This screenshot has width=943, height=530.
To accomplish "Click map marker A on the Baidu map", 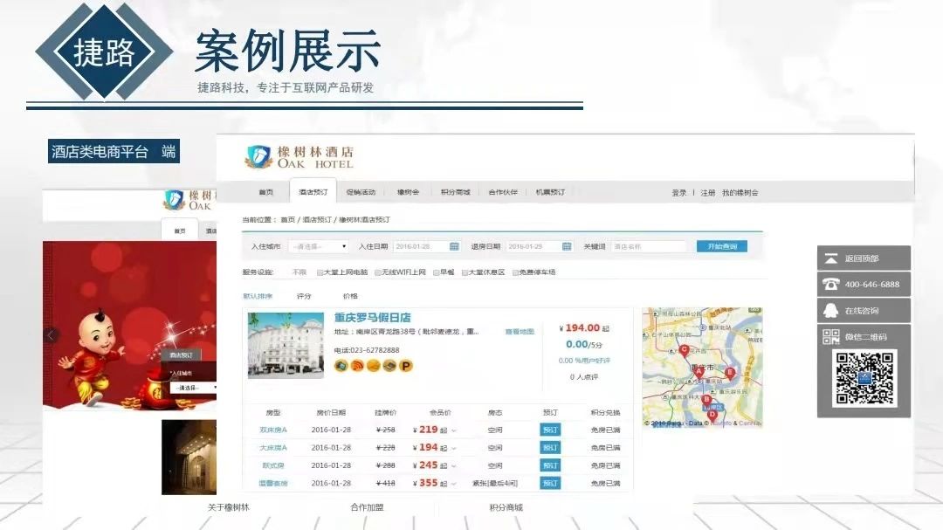I will (x=698, y=371).
